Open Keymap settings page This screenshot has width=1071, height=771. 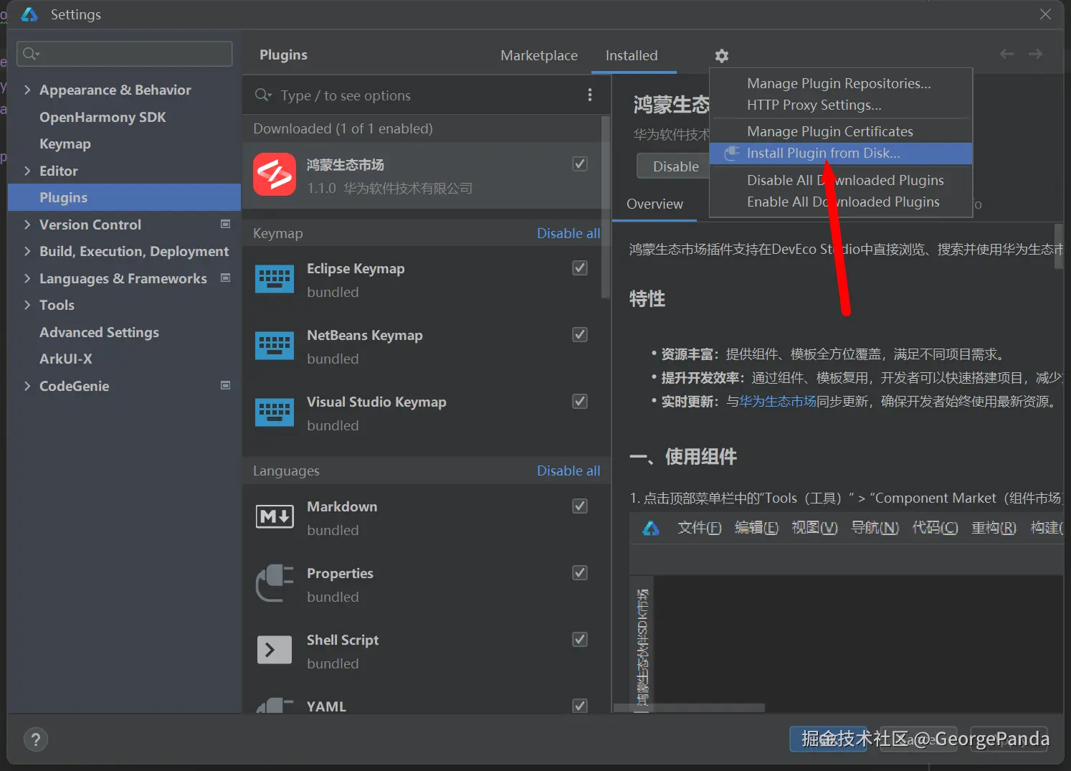pyautogui.click(x=65, y=143)
